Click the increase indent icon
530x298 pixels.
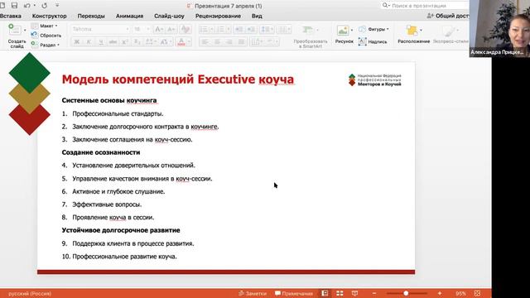[x=251, y=30]
